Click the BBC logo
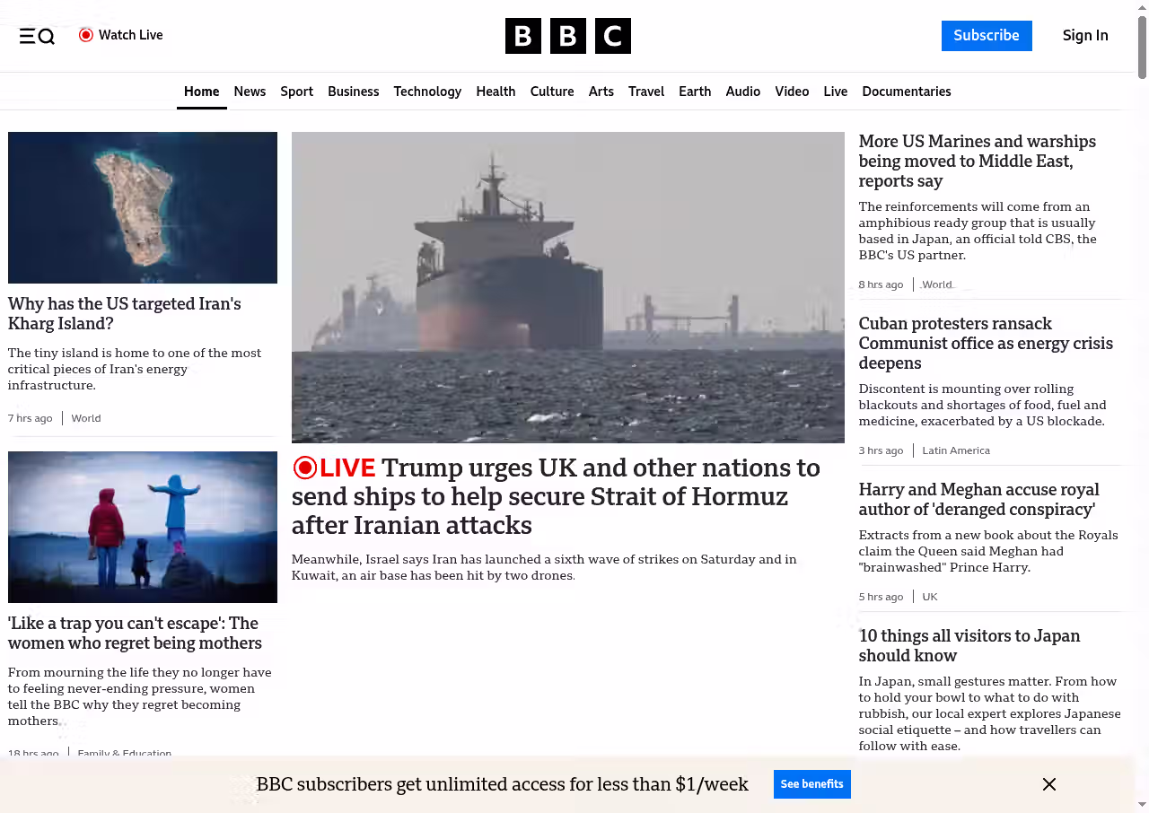Screen dimensions: 1149x813 click(567, 36)
